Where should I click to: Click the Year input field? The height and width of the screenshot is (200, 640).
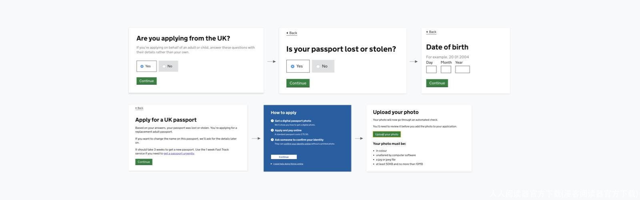point(462,70)
